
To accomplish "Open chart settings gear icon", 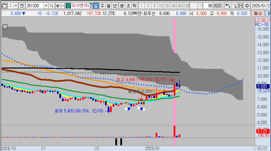I will (247, 6).
